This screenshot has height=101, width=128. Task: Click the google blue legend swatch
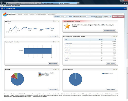[x=103, y=73]
